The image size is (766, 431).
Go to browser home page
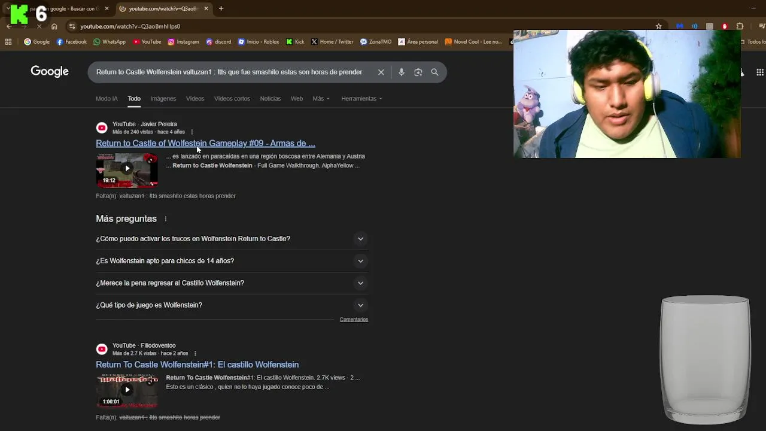[x=54, y=26]
